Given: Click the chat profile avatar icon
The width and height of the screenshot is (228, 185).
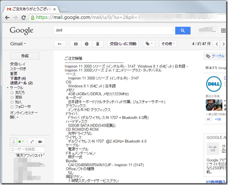Looking at the screenshot, I should pyautogui.click(x=14, y=142).
